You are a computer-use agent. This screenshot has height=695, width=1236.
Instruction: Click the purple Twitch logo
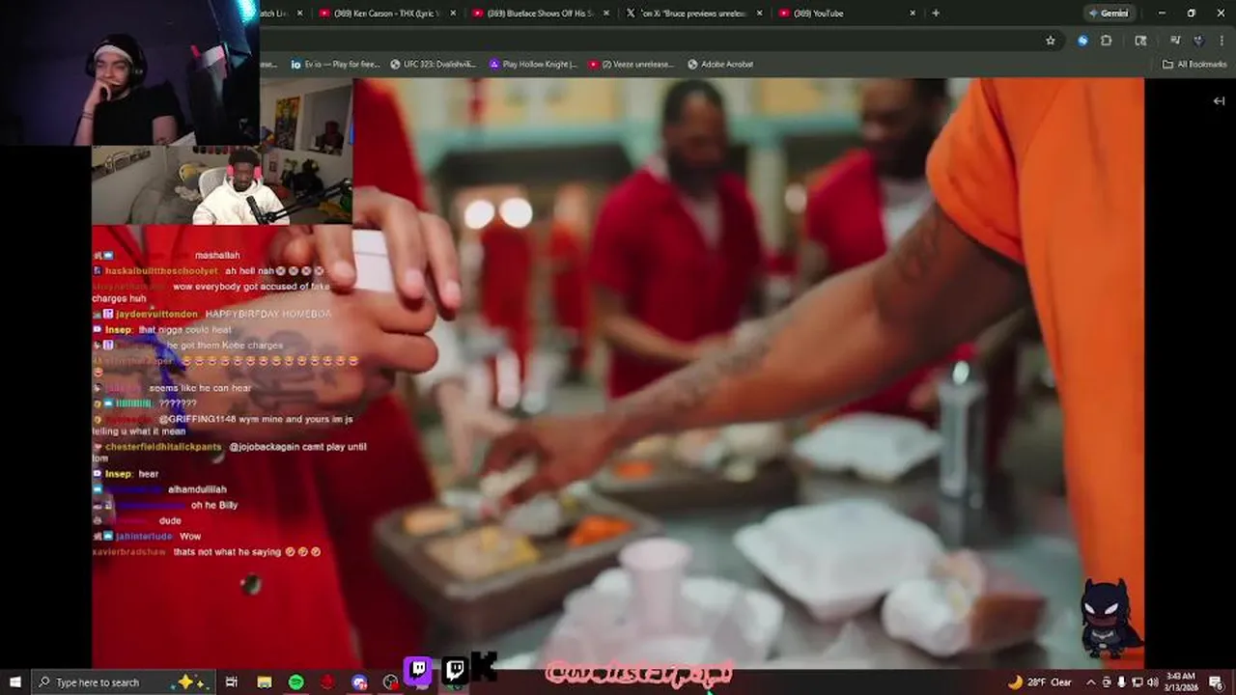pyautogui.click(x=418, y=669)
